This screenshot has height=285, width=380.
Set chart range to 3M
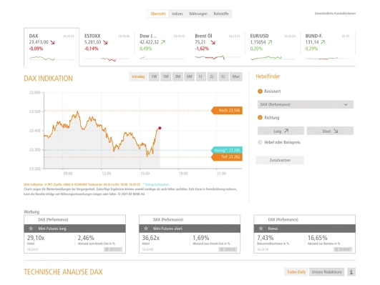coord(177,76)
